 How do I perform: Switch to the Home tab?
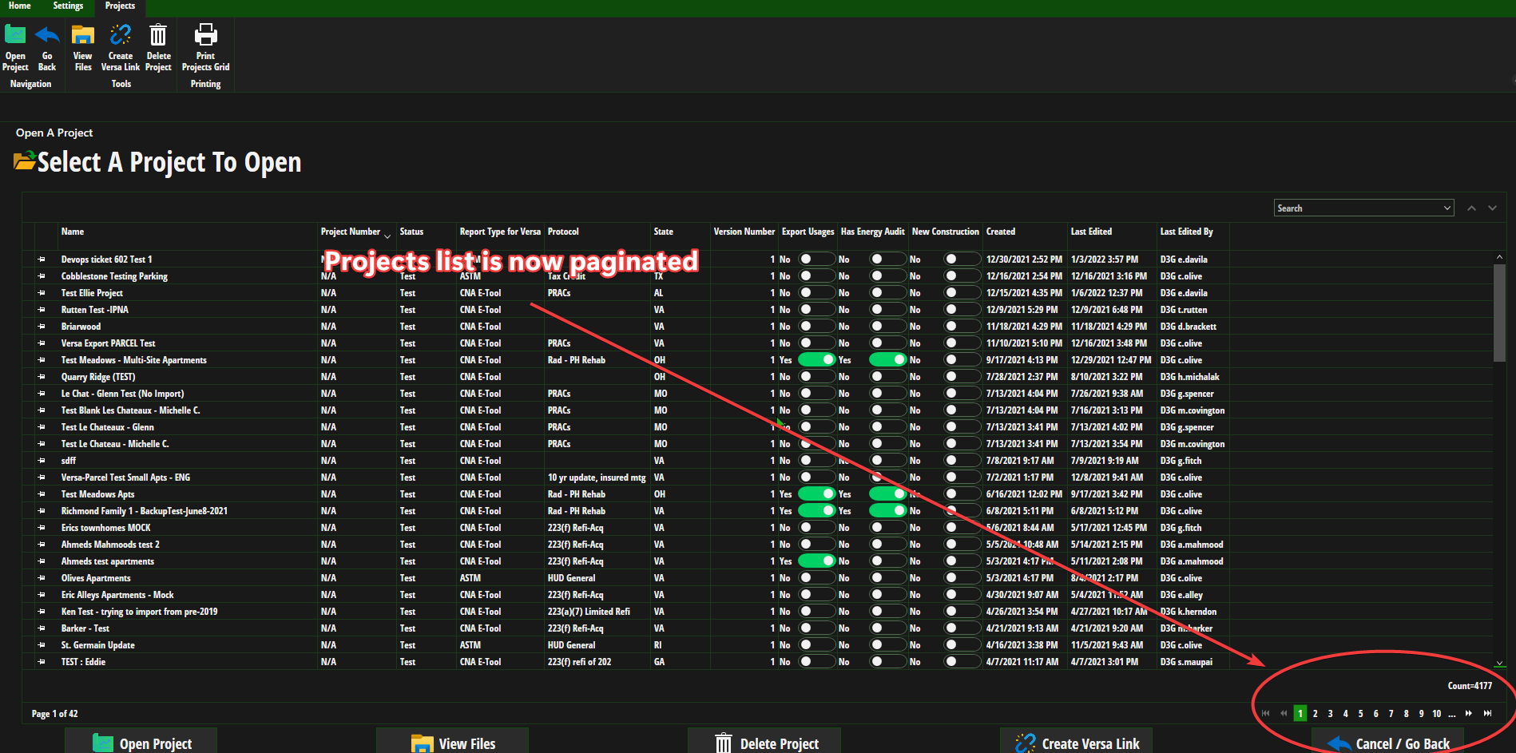pyautogui.click(x=19, y=6)
